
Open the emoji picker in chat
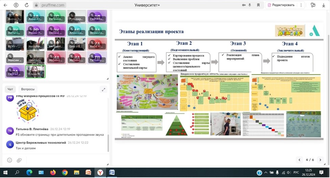coord(9,160)
